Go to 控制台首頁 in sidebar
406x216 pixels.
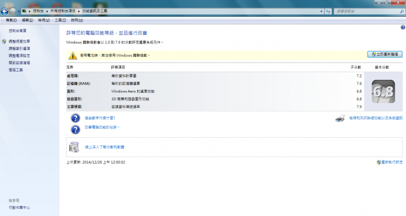click(x=17, y=30)
